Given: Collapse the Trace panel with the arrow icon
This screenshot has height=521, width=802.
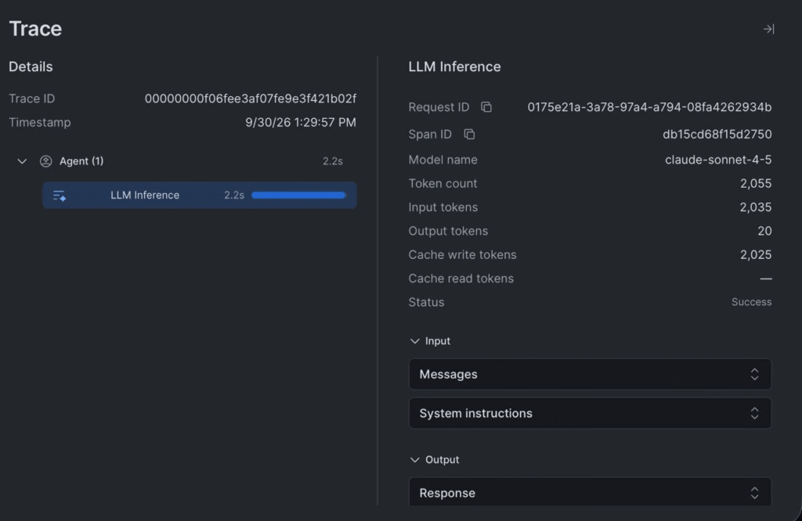Looking at the screenshot, I should pos(768,29).
